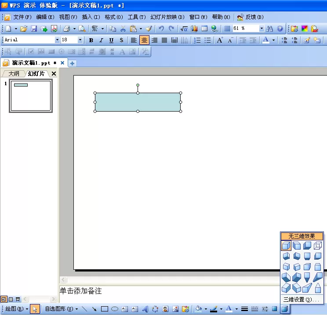
Task: Switch to the 大纲 outline tab
Action: click(x=14, y=73)
